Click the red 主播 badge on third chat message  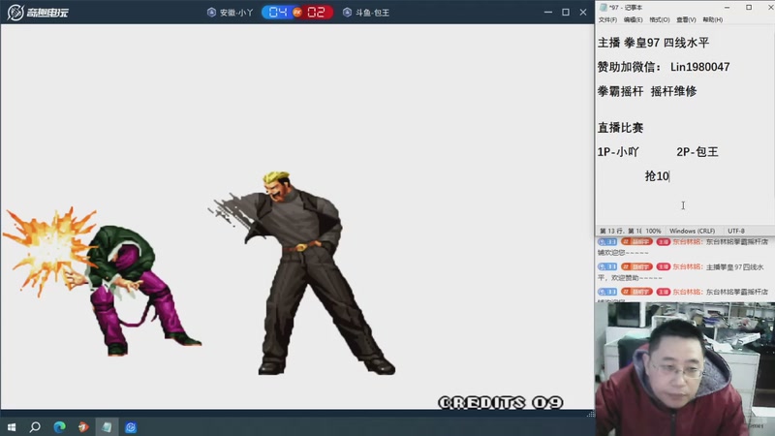(663, 292)
